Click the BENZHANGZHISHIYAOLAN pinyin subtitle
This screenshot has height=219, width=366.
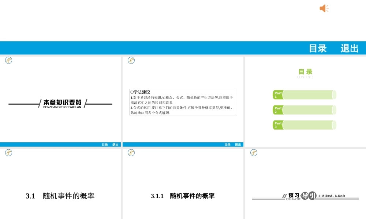tap(62, 107)
